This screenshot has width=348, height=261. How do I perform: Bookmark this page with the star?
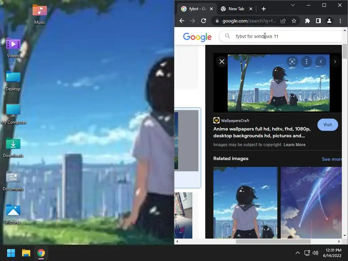[294, 21]
